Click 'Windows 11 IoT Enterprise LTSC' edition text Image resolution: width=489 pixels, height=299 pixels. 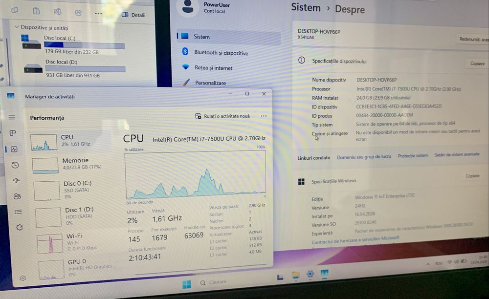tap(384, 196)
